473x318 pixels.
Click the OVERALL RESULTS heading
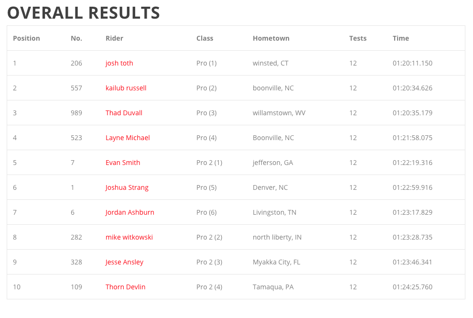(x=84, y=13)
